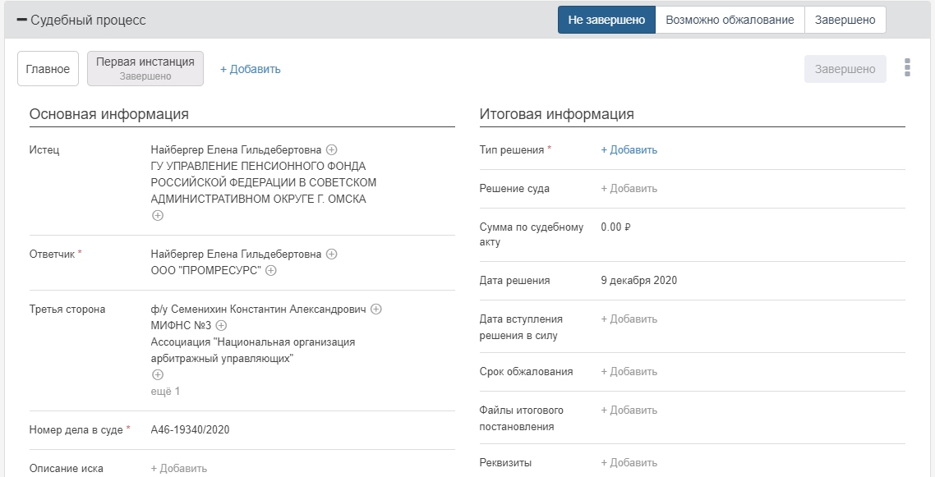Switch to the Главное tab
This screenshot has height=477, width=935.
[x=48, y=69]
